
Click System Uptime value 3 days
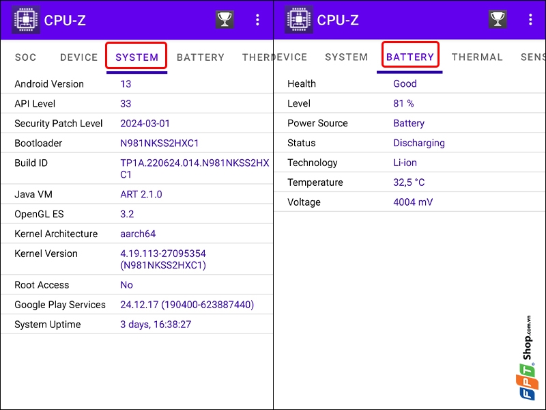tap(156, 325)
